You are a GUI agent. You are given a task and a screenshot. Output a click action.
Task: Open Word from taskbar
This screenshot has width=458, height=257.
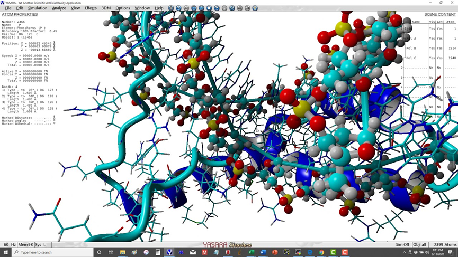[263, 252]
